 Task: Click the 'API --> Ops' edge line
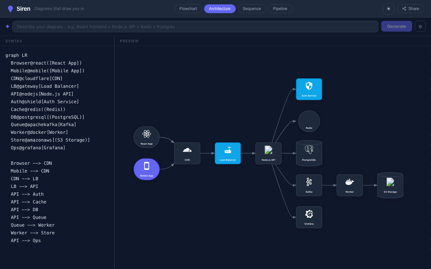click(26, 240)
